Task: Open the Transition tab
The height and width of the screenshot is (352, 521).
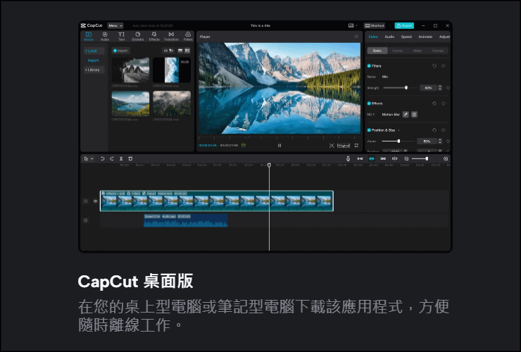Action: [171, 36]
